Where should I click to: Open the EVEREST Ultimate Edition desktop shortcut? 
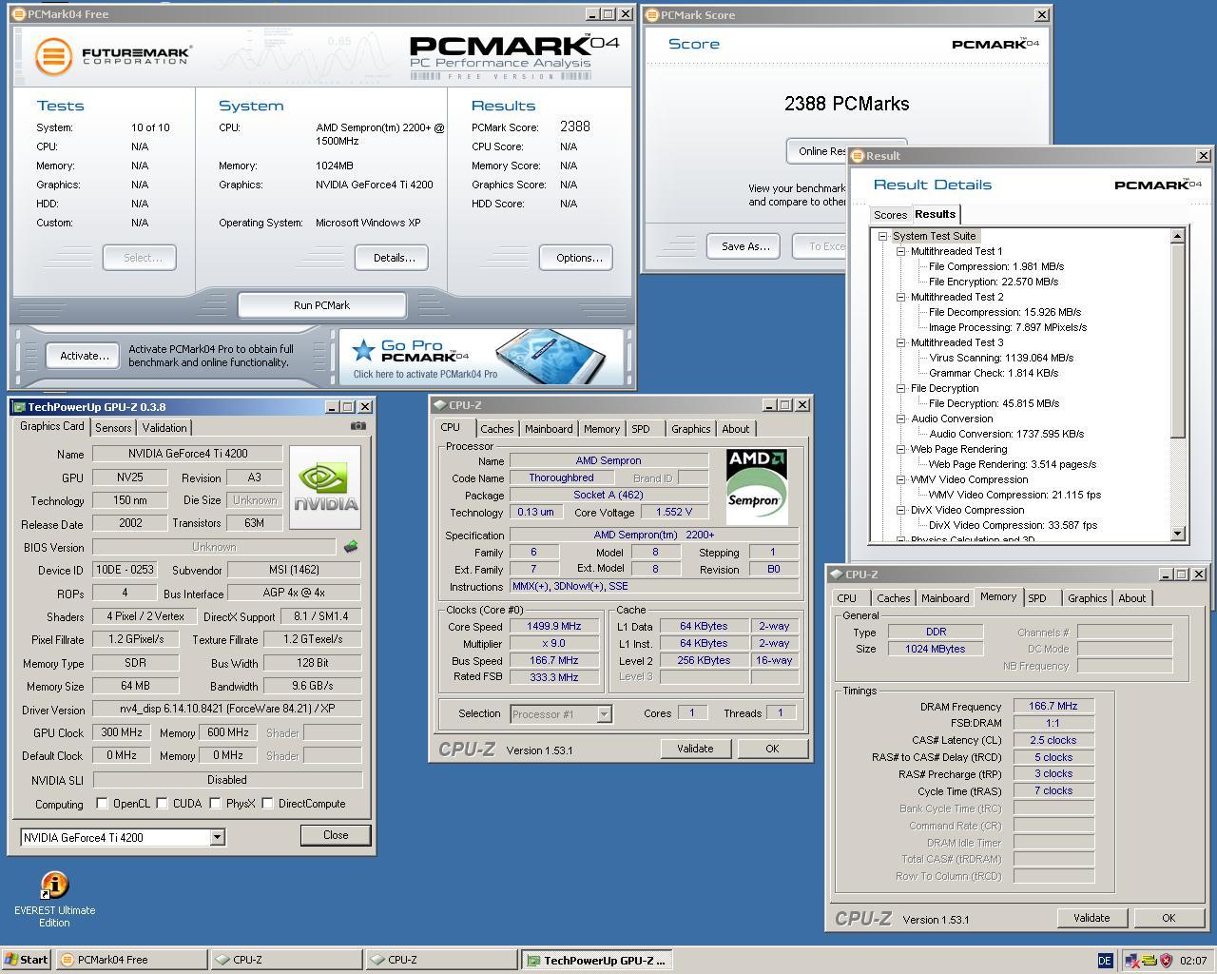tap(54, 900)
